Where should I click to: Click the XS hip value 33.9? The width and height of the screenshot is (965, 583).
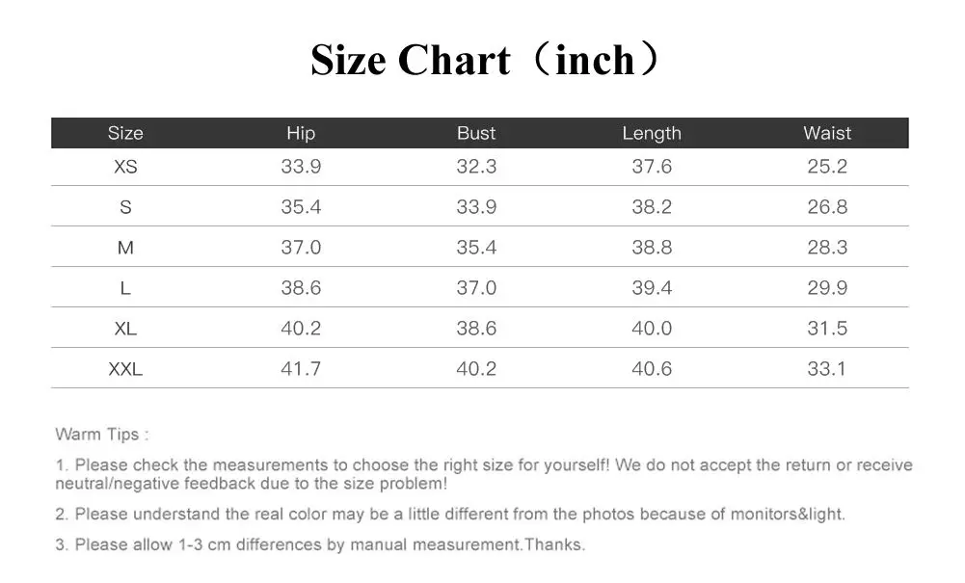point(301,167)
